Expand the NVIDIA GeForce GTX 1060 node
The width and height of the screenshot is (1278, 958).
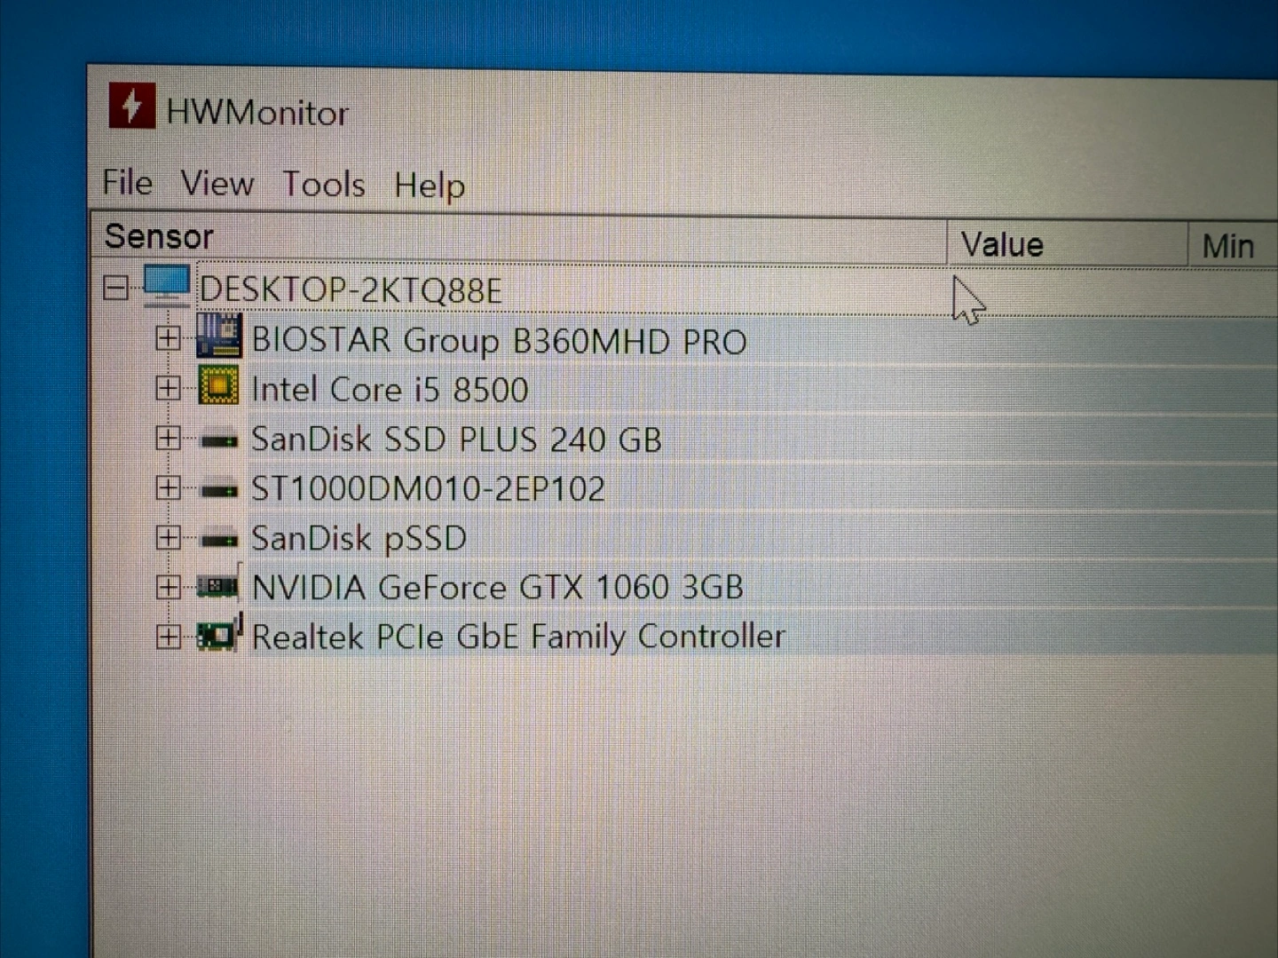[x=167, y=587]
